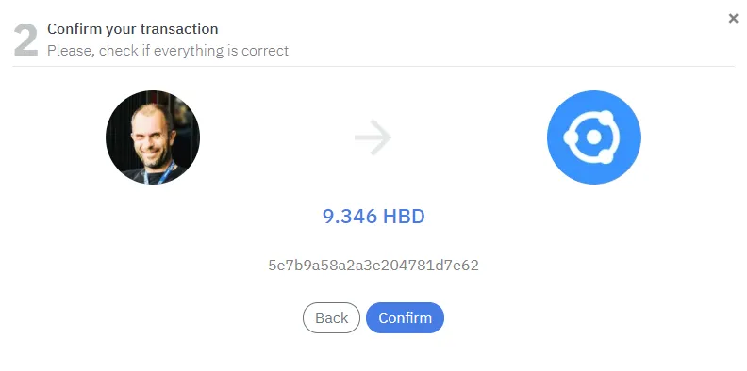Click the 'Please, check if everything is correct' subtitle
Screen dimensions: 747x371
tap(168, 51)
